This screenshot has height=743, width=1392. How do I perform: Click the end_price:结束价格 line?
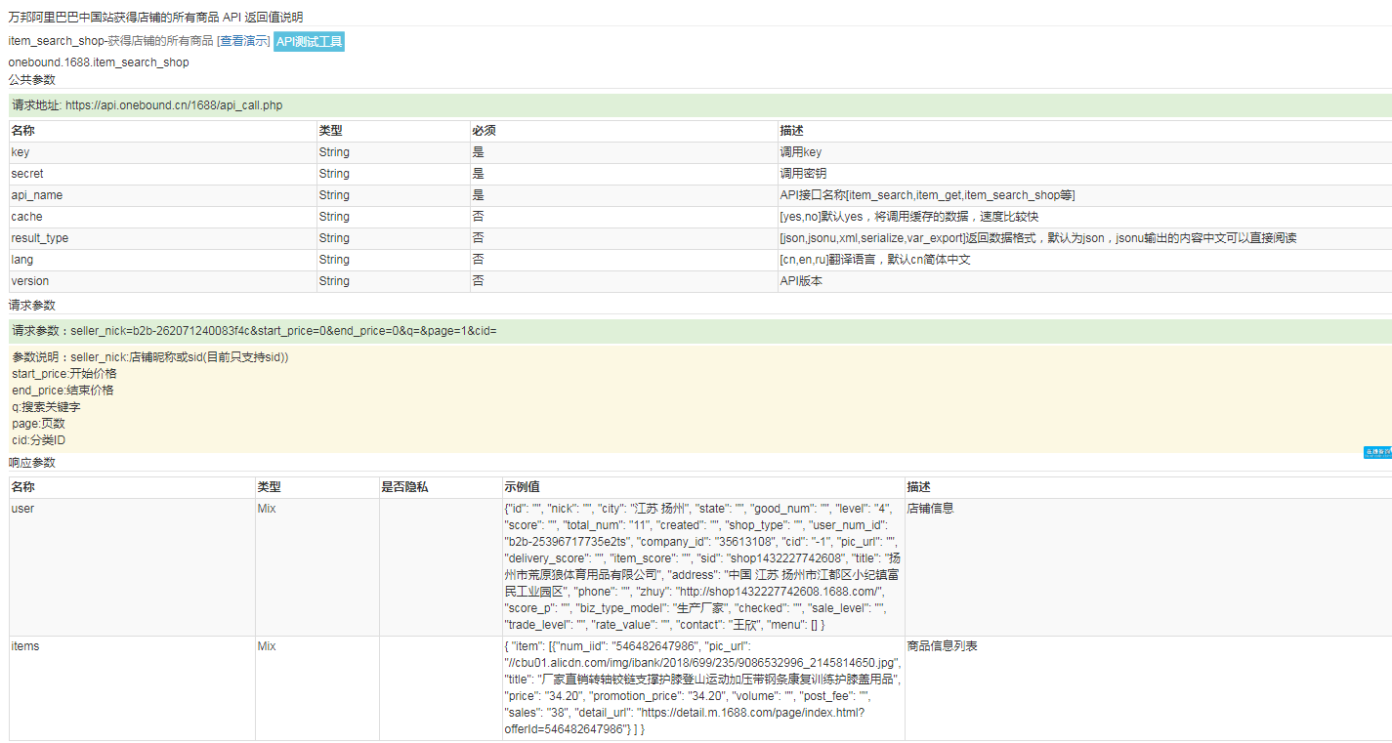[x=63, y=391]
